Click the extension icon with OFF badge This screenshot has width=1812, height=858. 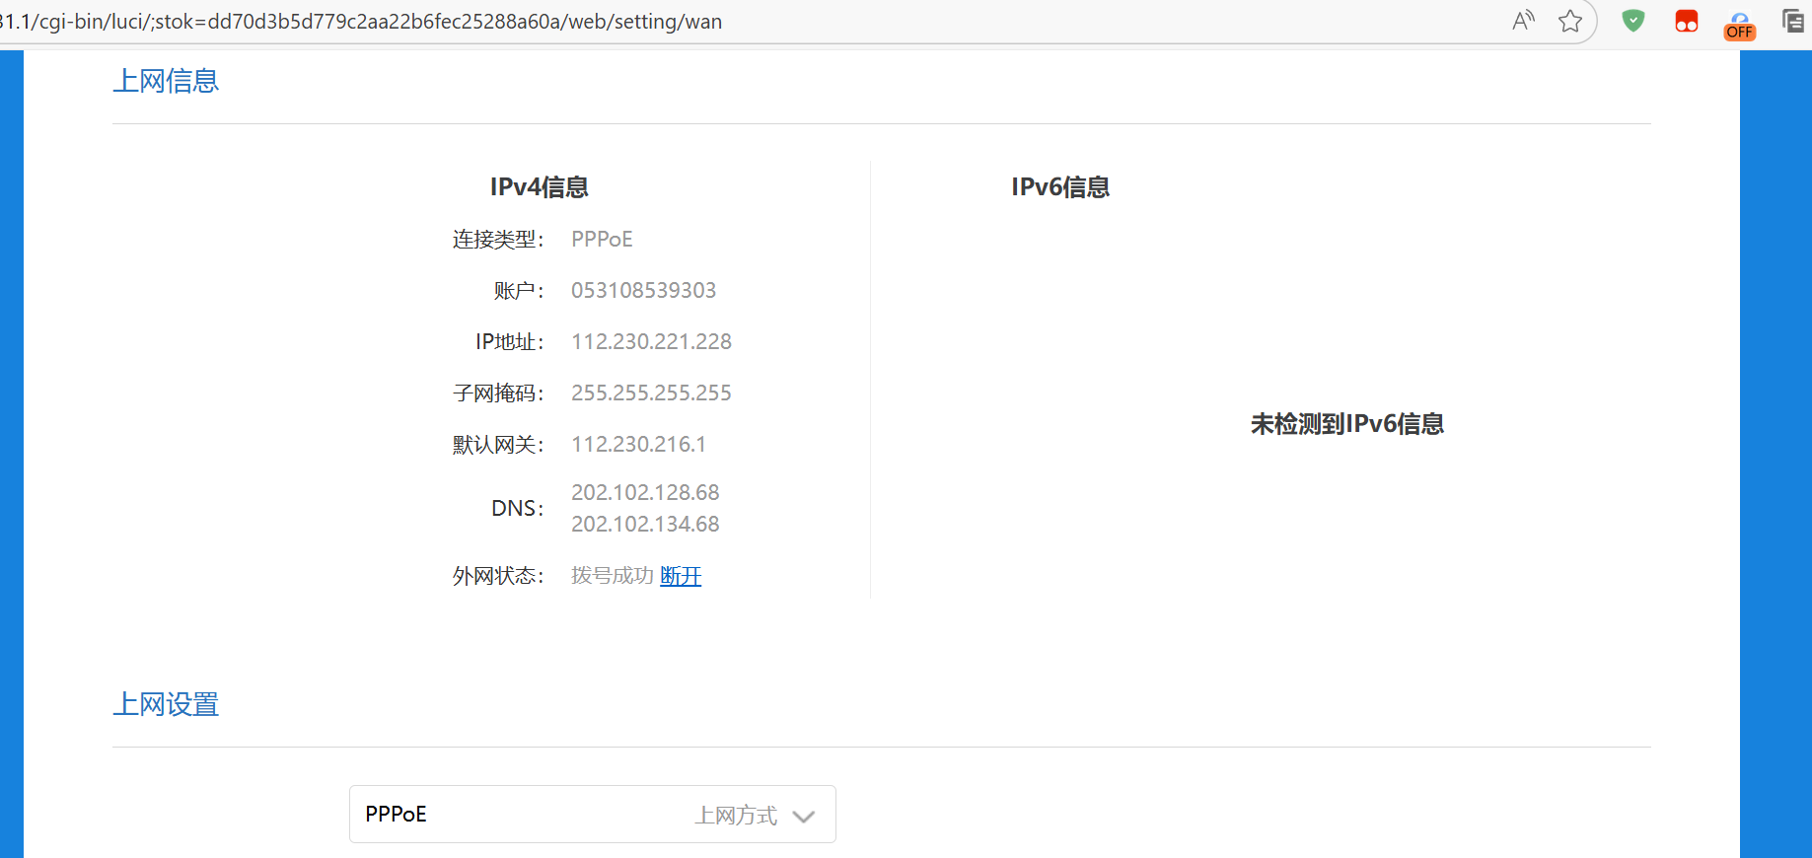click(x=1740, y=26)
